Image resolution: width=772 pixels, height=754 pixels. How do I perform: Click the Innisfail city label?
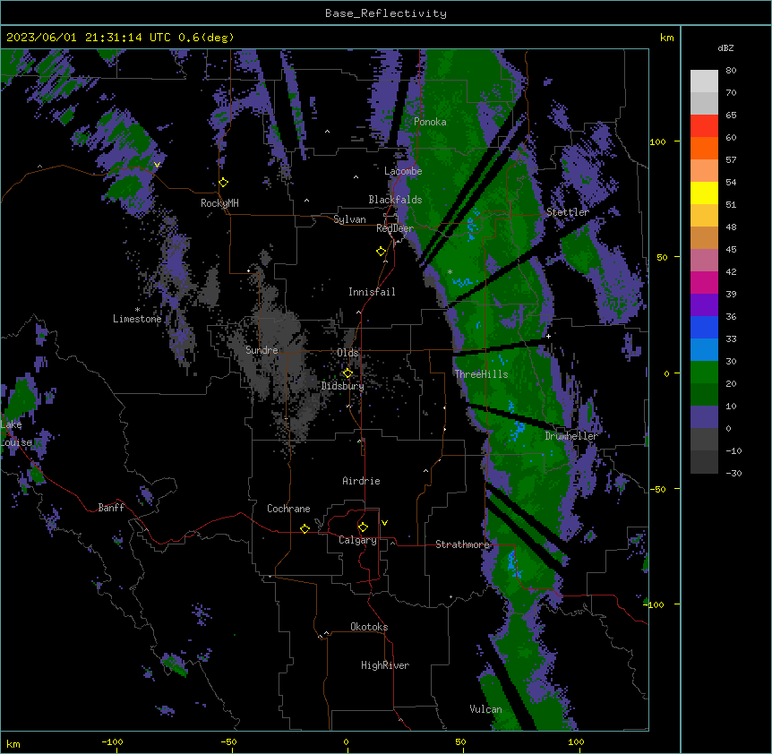click(372, 292)
